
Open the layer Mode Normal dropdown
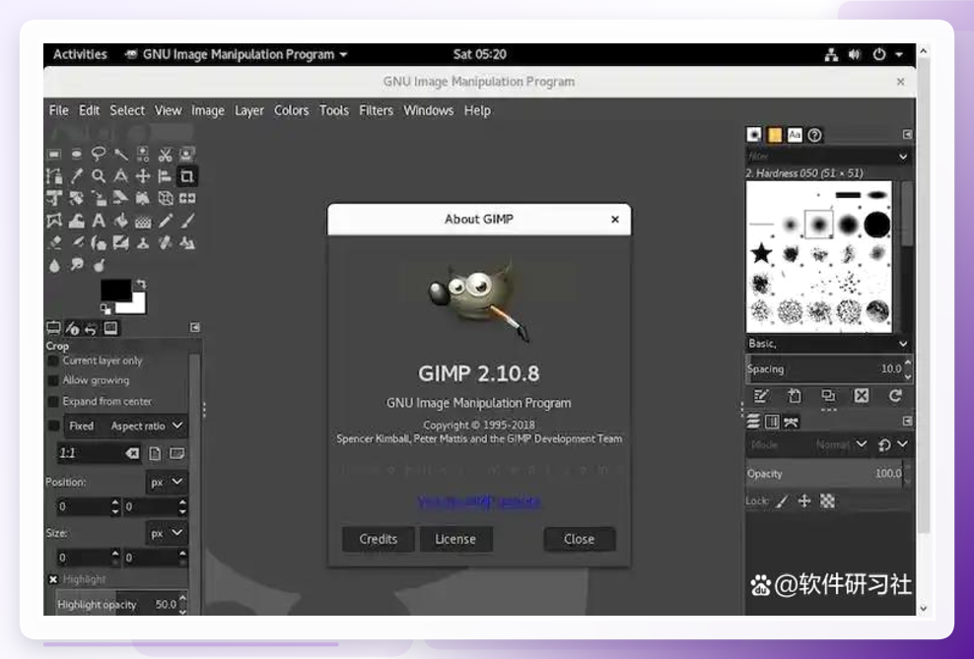842,444
